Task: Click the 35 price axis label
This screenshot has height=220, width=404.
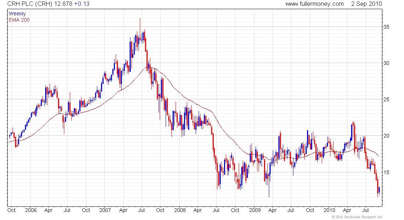Action: (x=386, y=27)
